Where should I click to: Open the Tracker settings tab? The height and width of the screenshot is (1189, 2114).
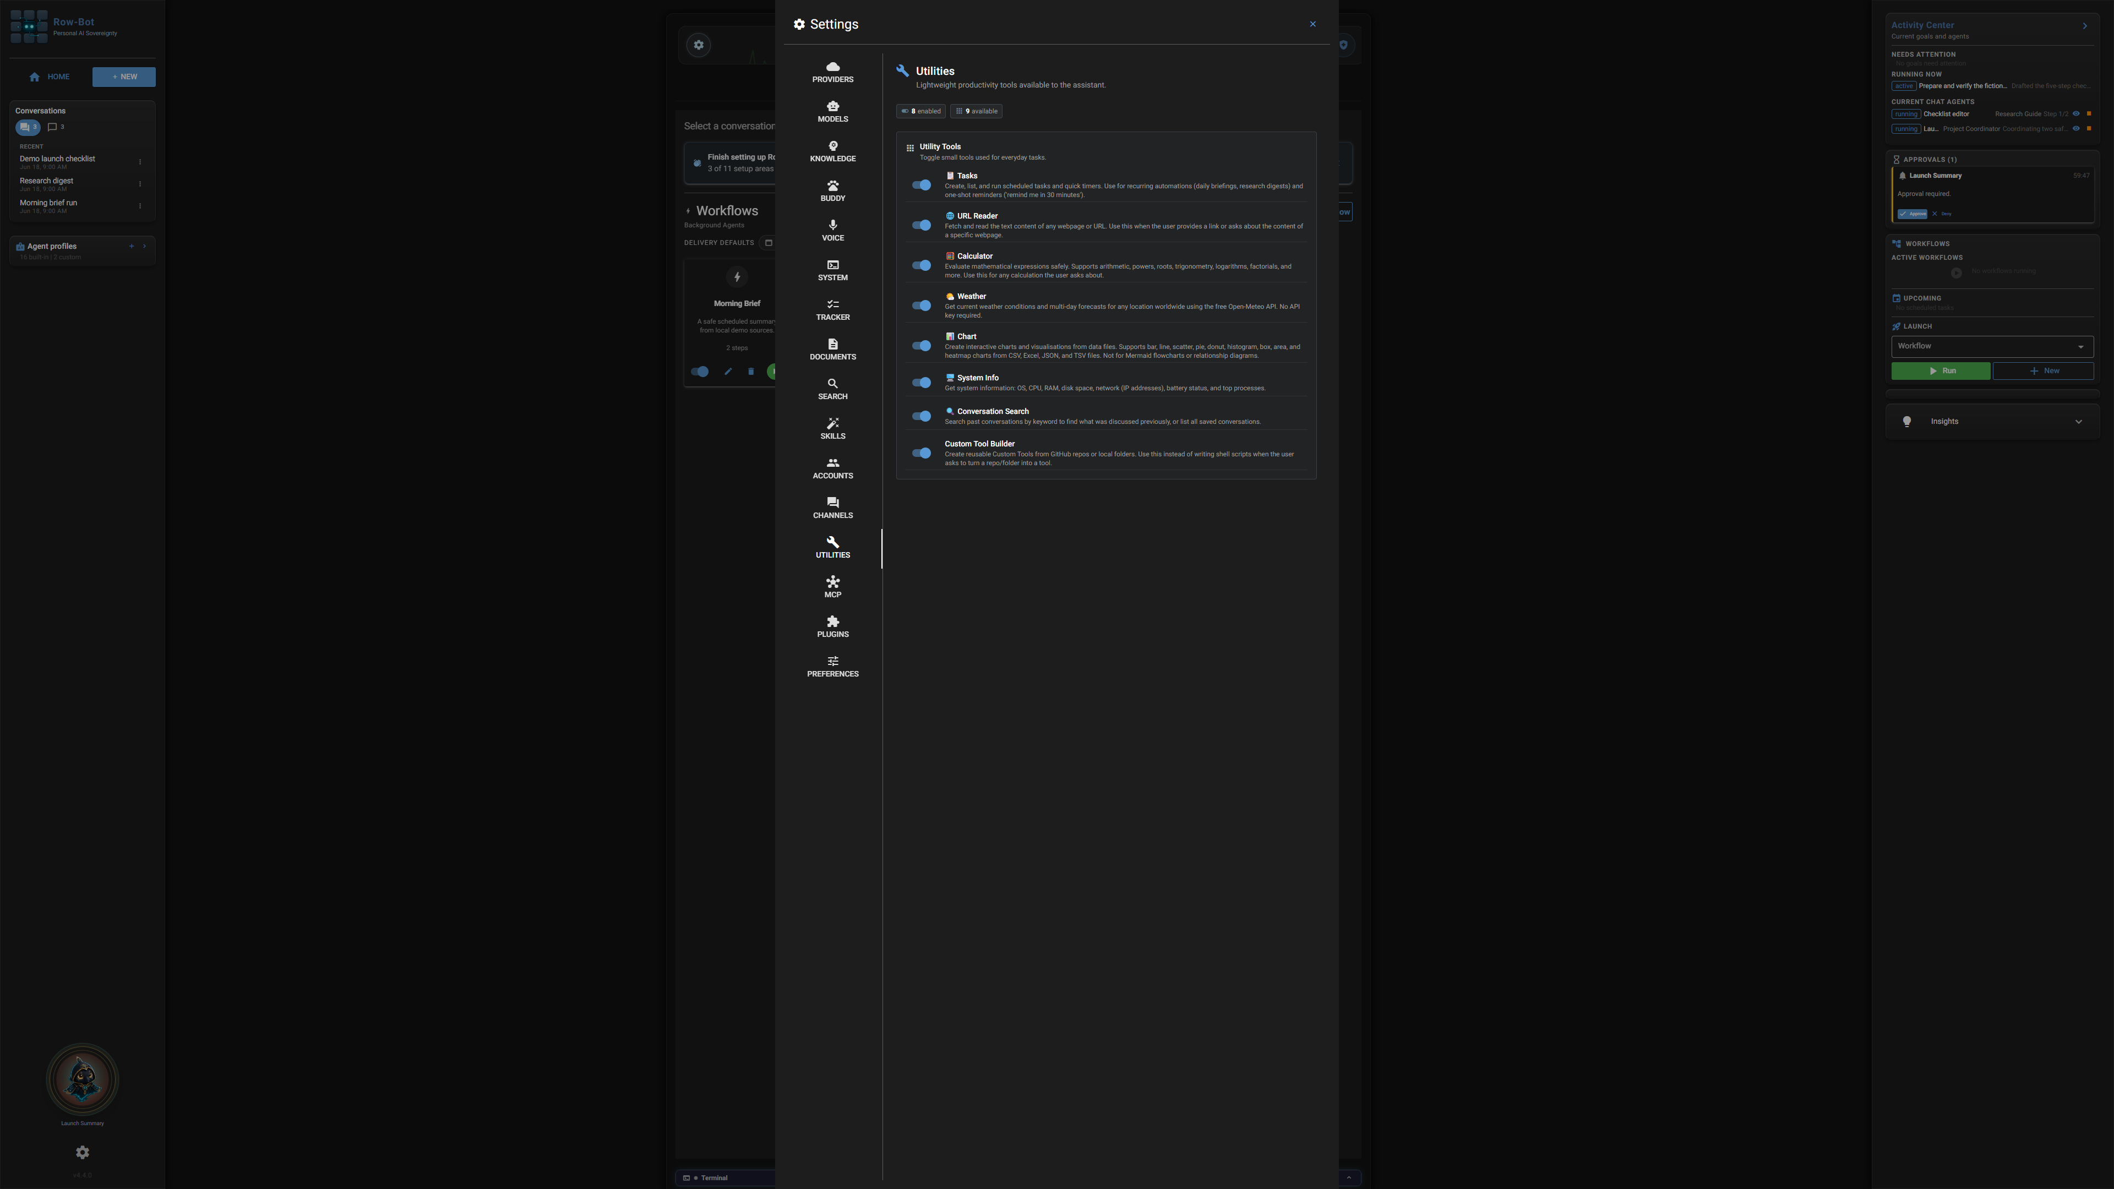[832, 310]
